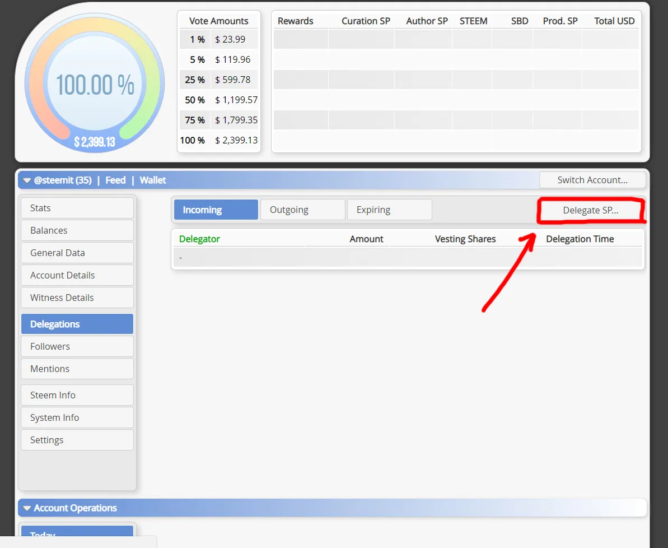Click the Curation SP column header

click(x=366, y=21)
